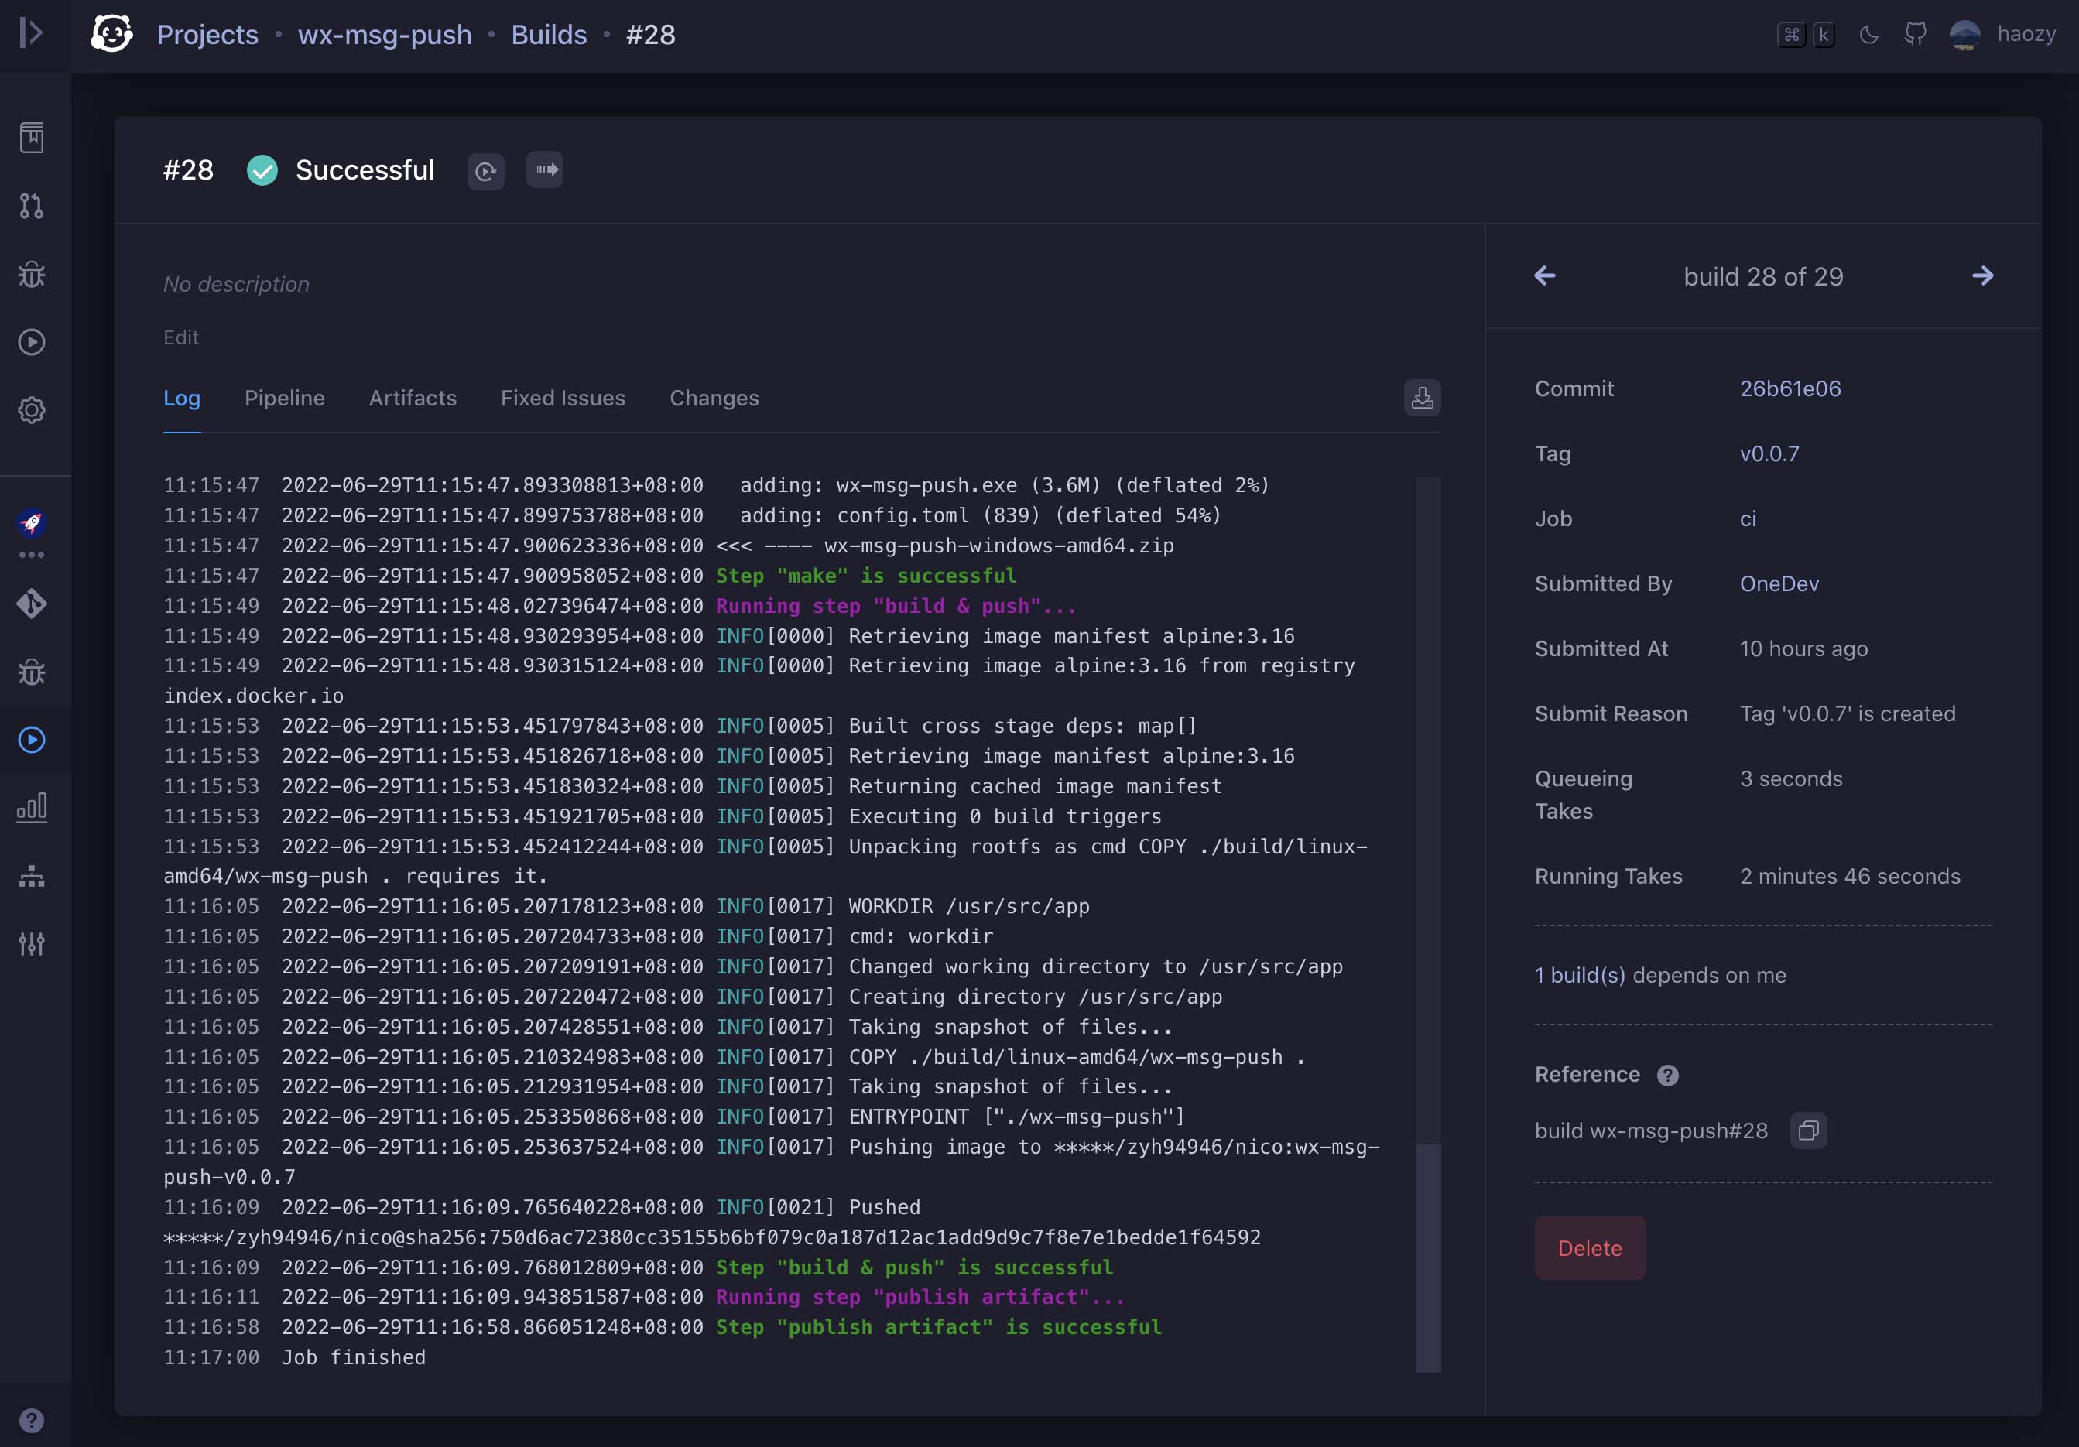
Task: Switch to the Pipeline tab
Action: click(x=284, y=398)
